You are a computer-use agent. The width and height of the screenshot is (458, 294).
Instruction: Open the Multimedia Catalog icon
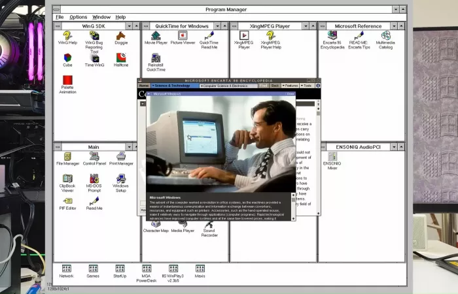click(x=385, y=35)
